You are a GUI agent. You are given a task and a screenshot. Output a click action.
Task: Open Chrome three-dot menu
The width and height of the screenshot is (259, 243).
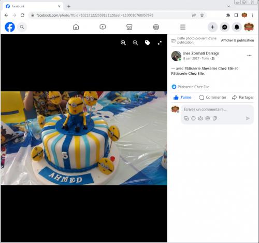252,15
